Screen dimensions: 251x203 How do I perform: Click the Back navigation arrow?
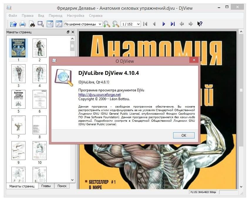point(182,24)
